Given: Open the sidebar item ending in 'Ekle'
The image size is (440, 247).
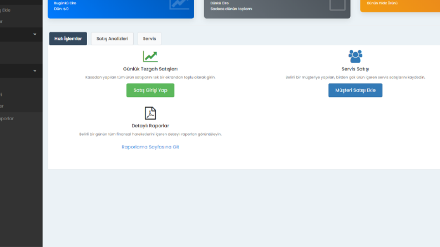Looking at the screenshot, I should [6, 10].
